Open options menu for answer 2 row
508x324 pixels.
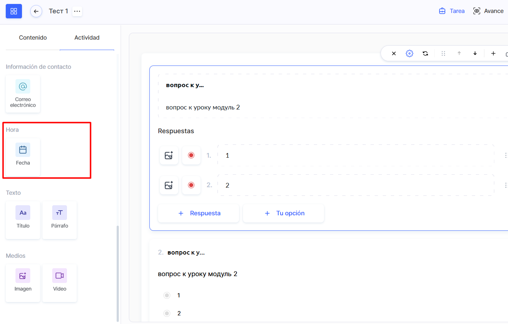505,185
